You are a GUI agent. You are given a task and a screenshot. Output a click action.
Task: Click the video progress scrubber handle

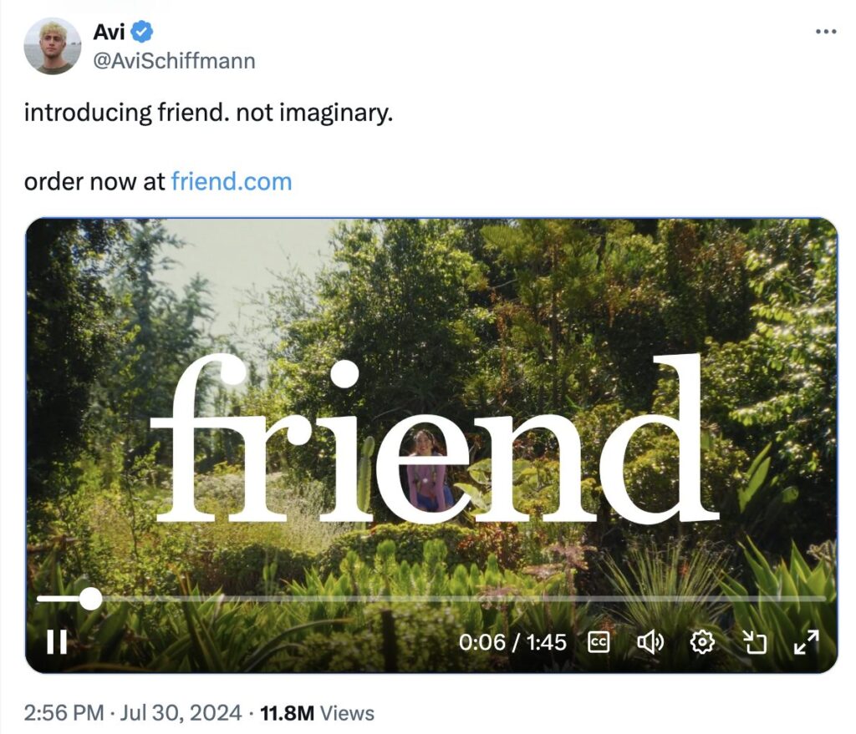click(x=89, y=599)
